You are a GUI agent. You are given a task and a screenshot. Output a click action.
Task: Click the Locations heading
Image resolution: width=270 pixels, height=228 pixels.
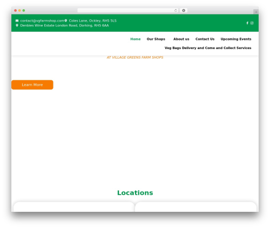tap(135, 192)
